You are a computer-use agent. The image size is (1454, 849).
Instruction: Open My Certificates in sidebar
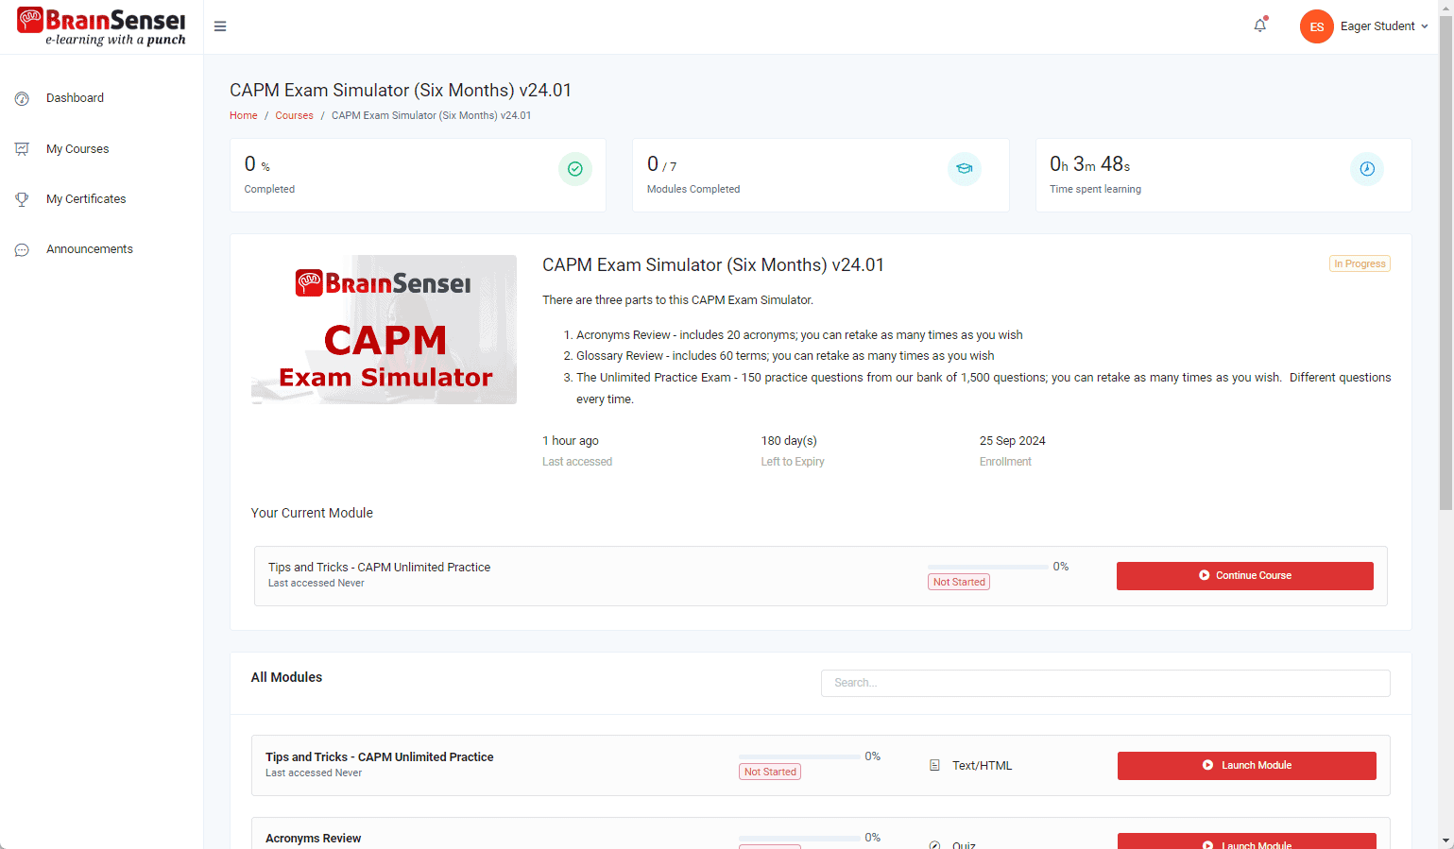tap(86, 199)
